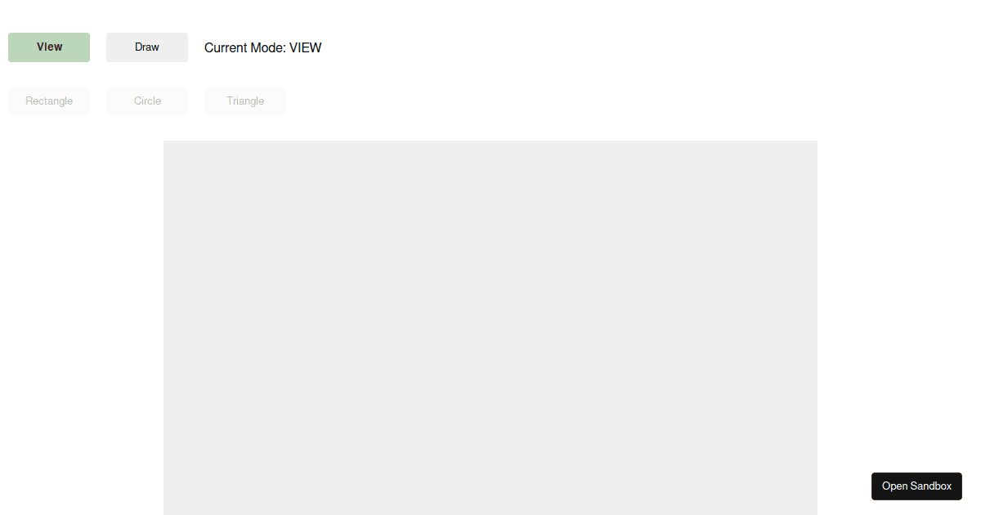Choose the Triangle shape tool

(x=245, y=101)
